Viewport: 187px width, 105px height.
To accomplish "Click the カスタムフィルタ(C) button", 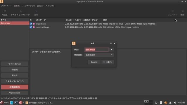I will [15, 81].
